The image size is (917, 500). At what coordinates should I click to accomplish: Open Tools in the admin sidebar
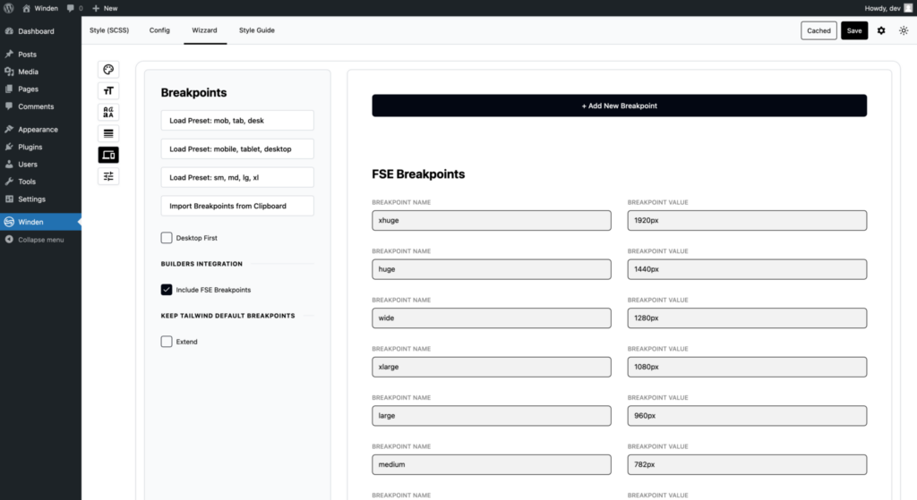coord(27,182)
